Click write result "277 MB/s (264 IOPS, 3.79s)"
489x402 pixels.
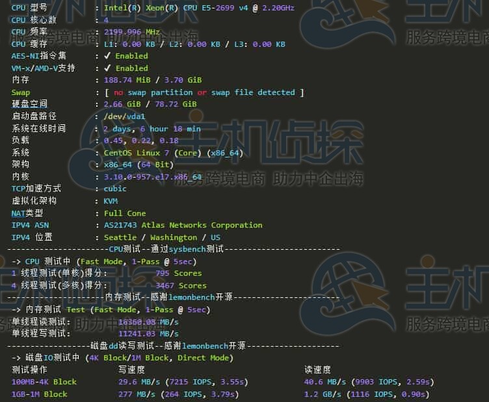pyautogui.click(x=178, y=394)
